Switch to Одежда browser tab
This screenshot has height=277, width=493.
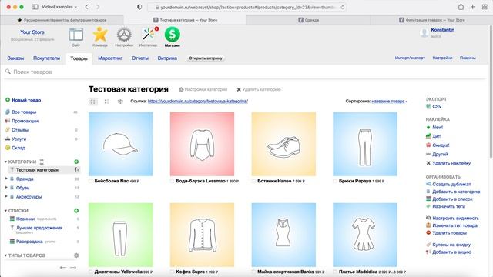coord(308,20)
